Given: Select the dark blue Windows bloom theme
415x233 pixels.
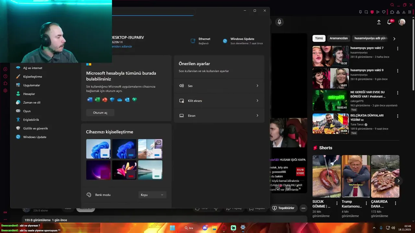Looking at the screenshot, I should click(x=124, y=149).
